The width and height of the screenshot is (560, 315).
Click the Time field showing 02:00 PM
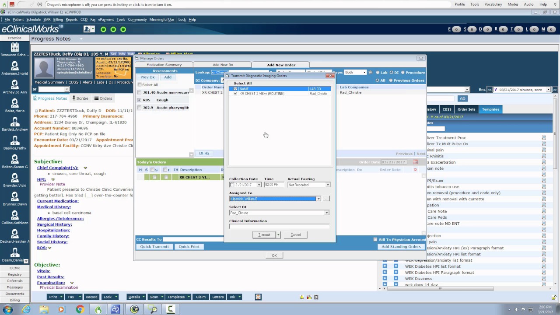(274, 185)
